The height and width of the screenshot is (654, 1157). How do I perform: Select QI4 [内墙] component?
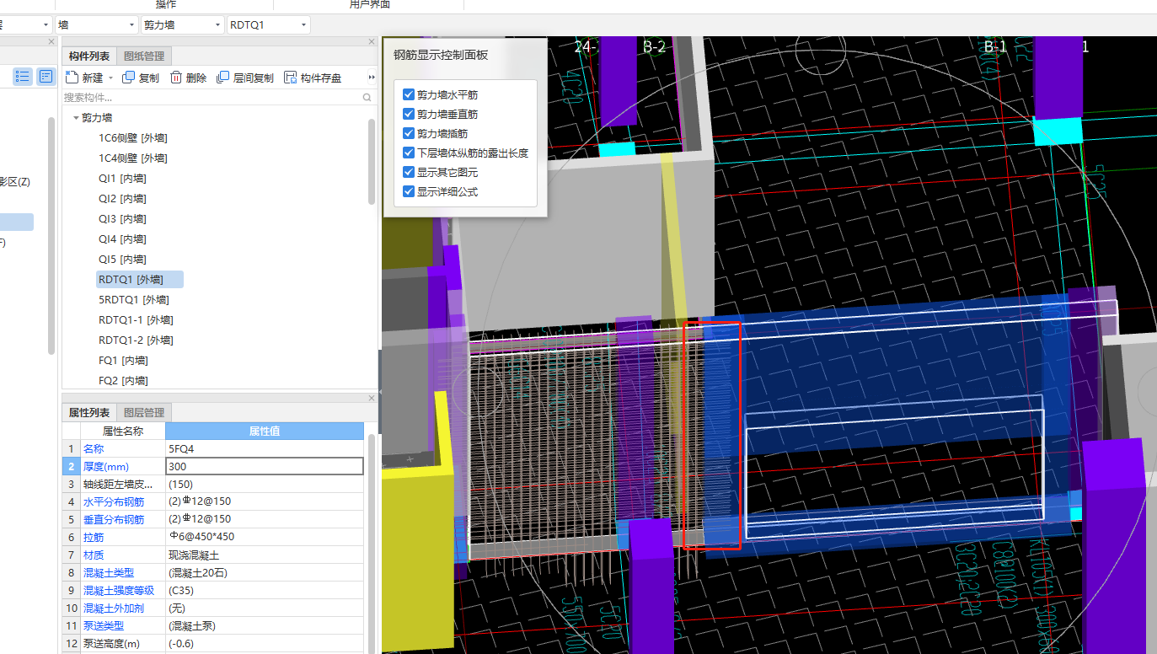122,239
